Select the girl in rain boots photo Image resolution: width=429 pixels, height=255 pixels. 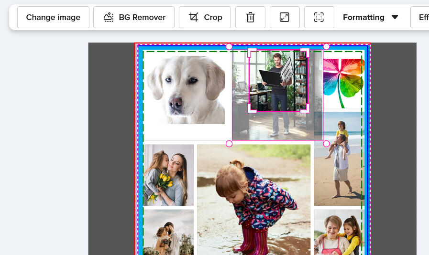tap(253, 200)
